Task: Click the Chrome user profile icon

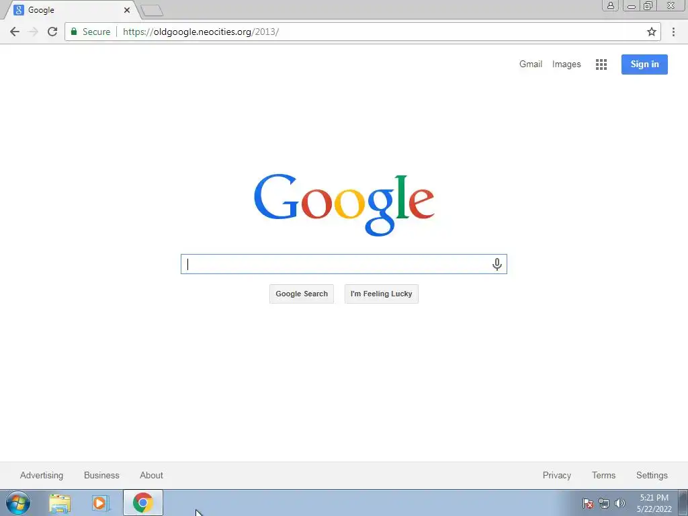Action: pos(610,5)
